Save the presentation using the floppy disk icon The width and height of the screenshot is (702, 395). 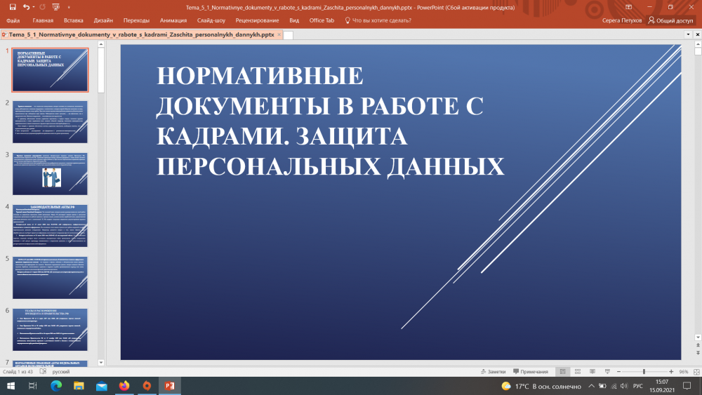click(x=13, y=7)
